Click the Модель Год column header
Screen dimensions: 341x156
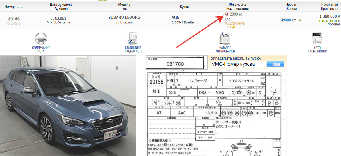(124, 7)
